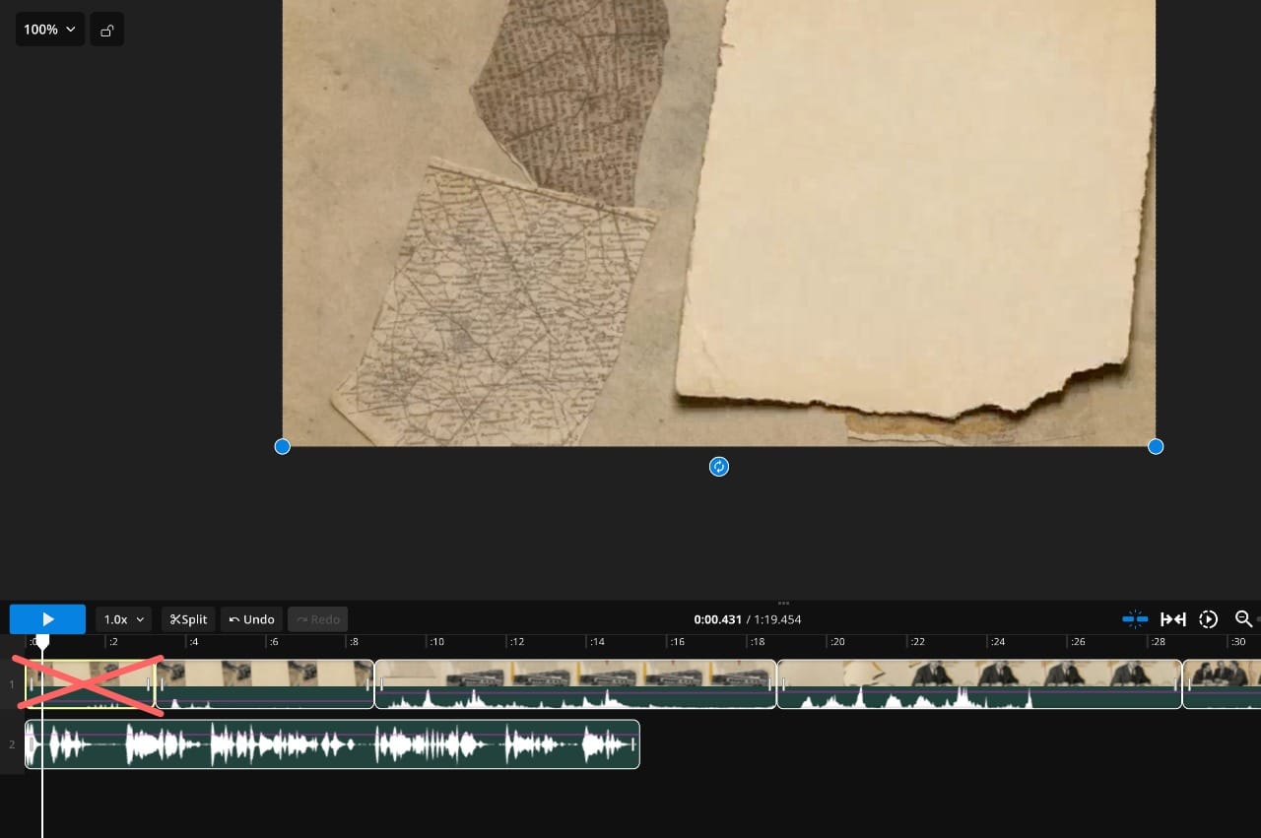Click the Undo button
1261x838 pixels.
[x=251, y=619]
